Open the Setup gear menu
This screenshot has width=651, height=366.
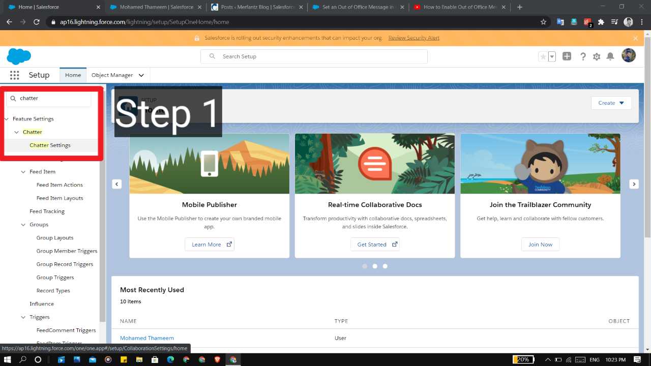coord(597,56)
